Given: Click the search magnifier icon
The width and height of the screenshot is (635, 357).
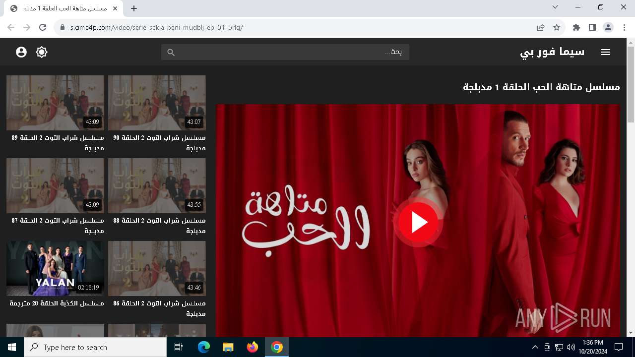Looking at the screenshot, I should (171, 52).
